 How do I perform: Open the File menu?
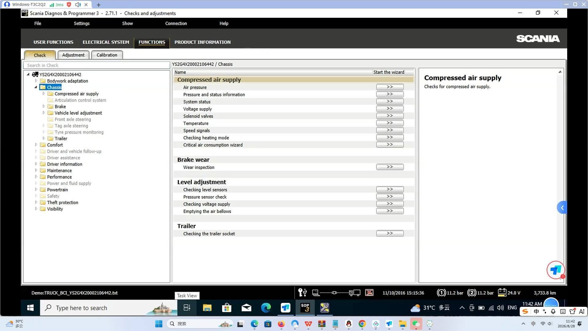pyautogui.click(x=38, y=23)
